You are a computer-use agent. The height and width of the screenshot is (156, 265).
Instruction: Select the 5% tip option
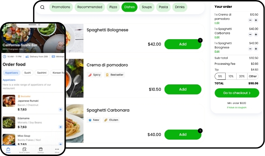click(x=220, y=76)
